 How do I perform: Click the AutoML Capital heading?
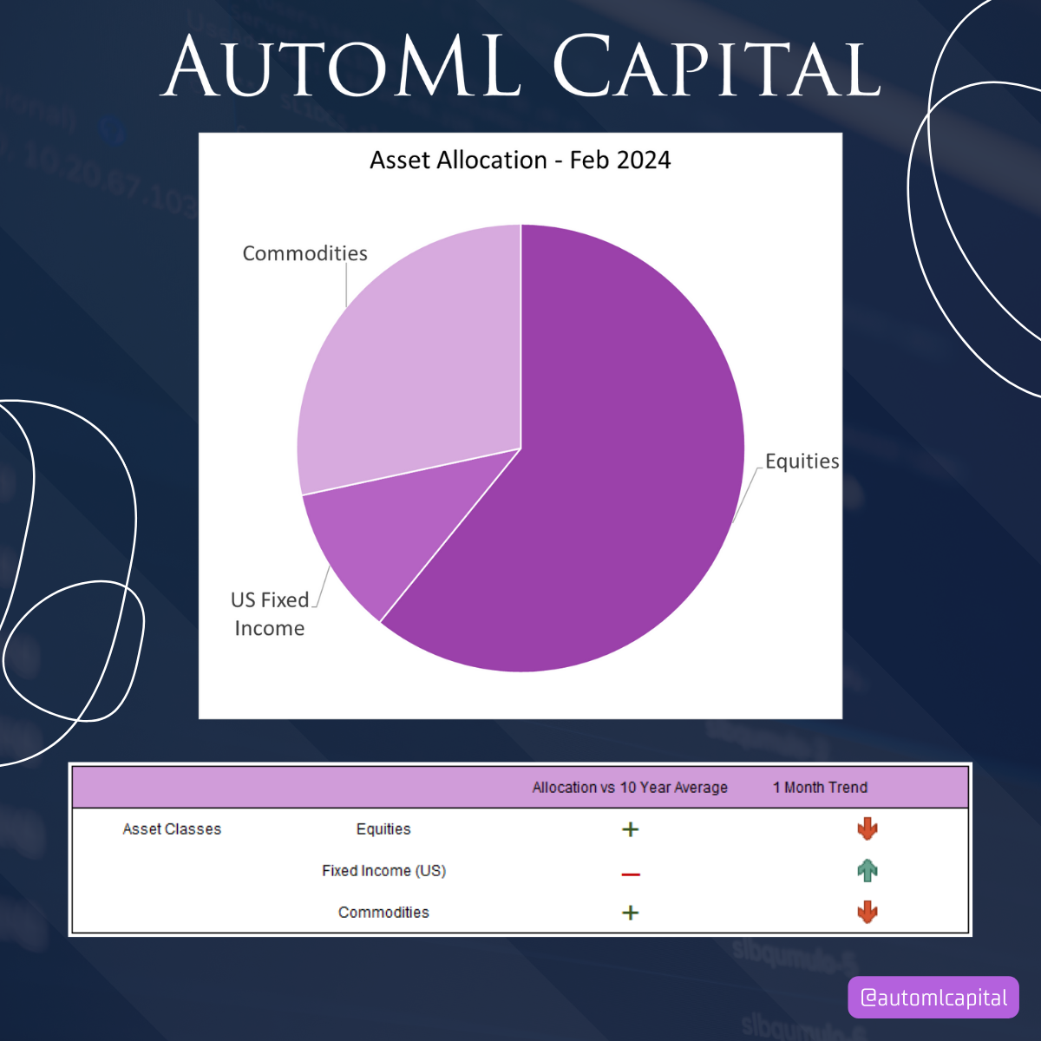(520, 68)
